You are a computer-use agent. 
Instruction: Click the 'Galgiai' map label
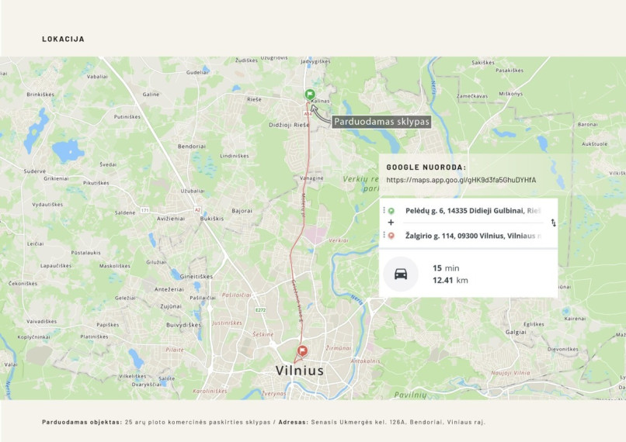point(516,332)
